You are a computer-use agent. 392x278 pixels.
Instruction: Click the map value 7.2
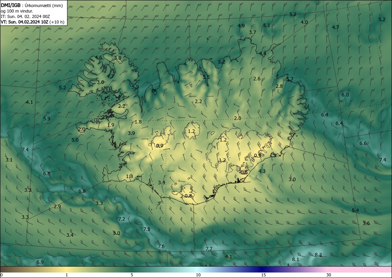[122, 219]
